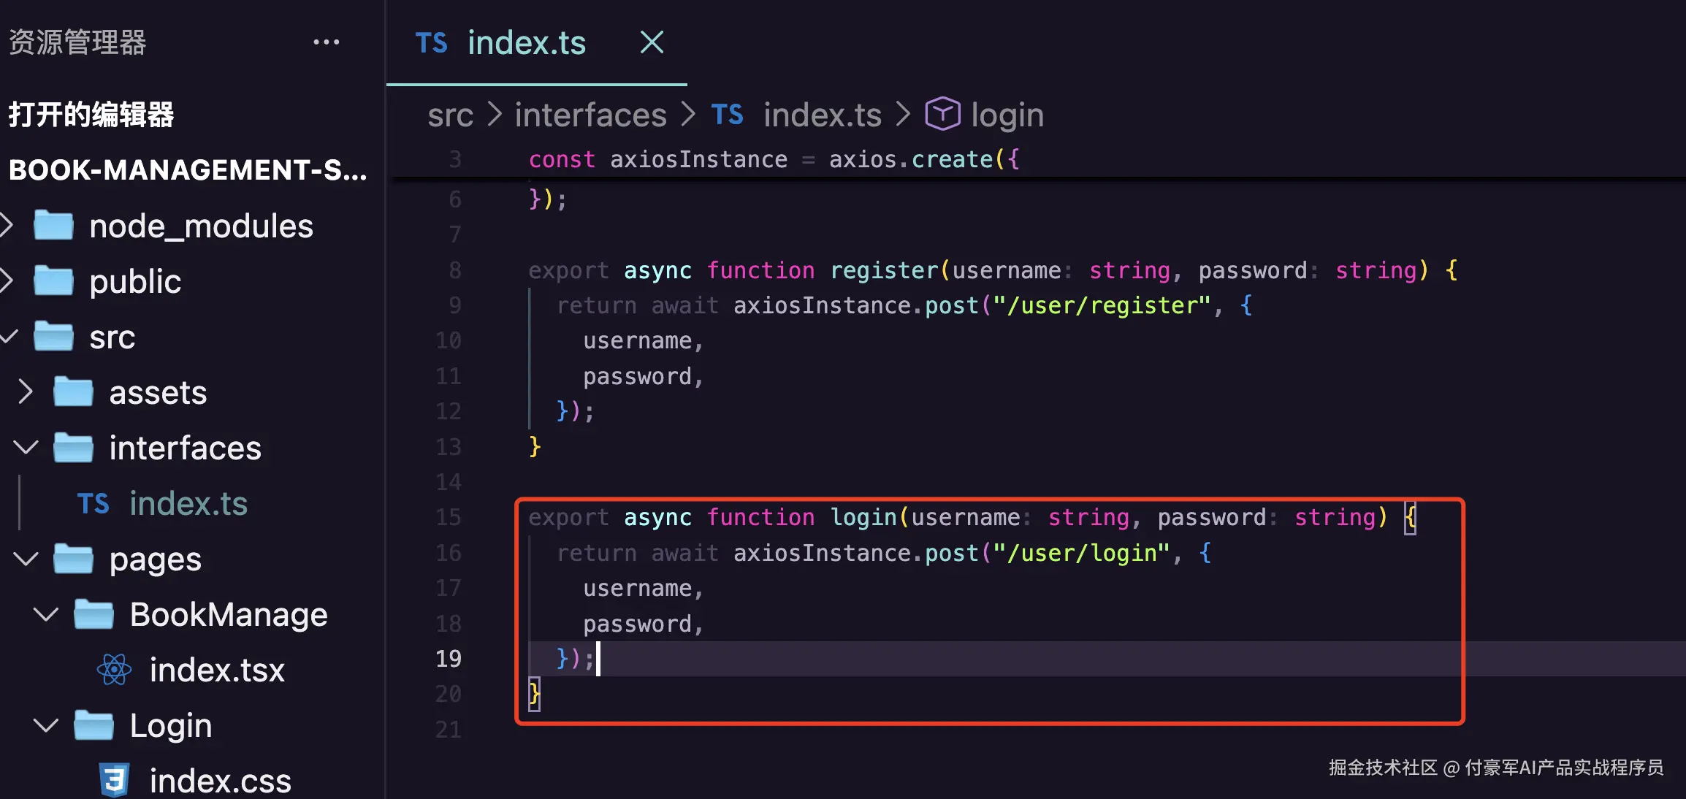Click the BookManage folder icon
This screenshot has width=1686, height=799.
(94, 614)
